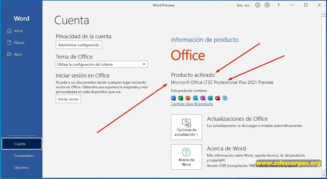The height and width of the screenshot is (179, 327).
Task: Click the Outlook app icon under product contents
Action: pos(195,98)
